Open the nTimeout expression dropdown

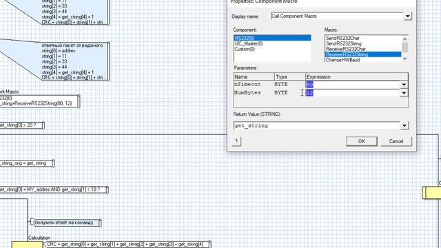(404, 84)
